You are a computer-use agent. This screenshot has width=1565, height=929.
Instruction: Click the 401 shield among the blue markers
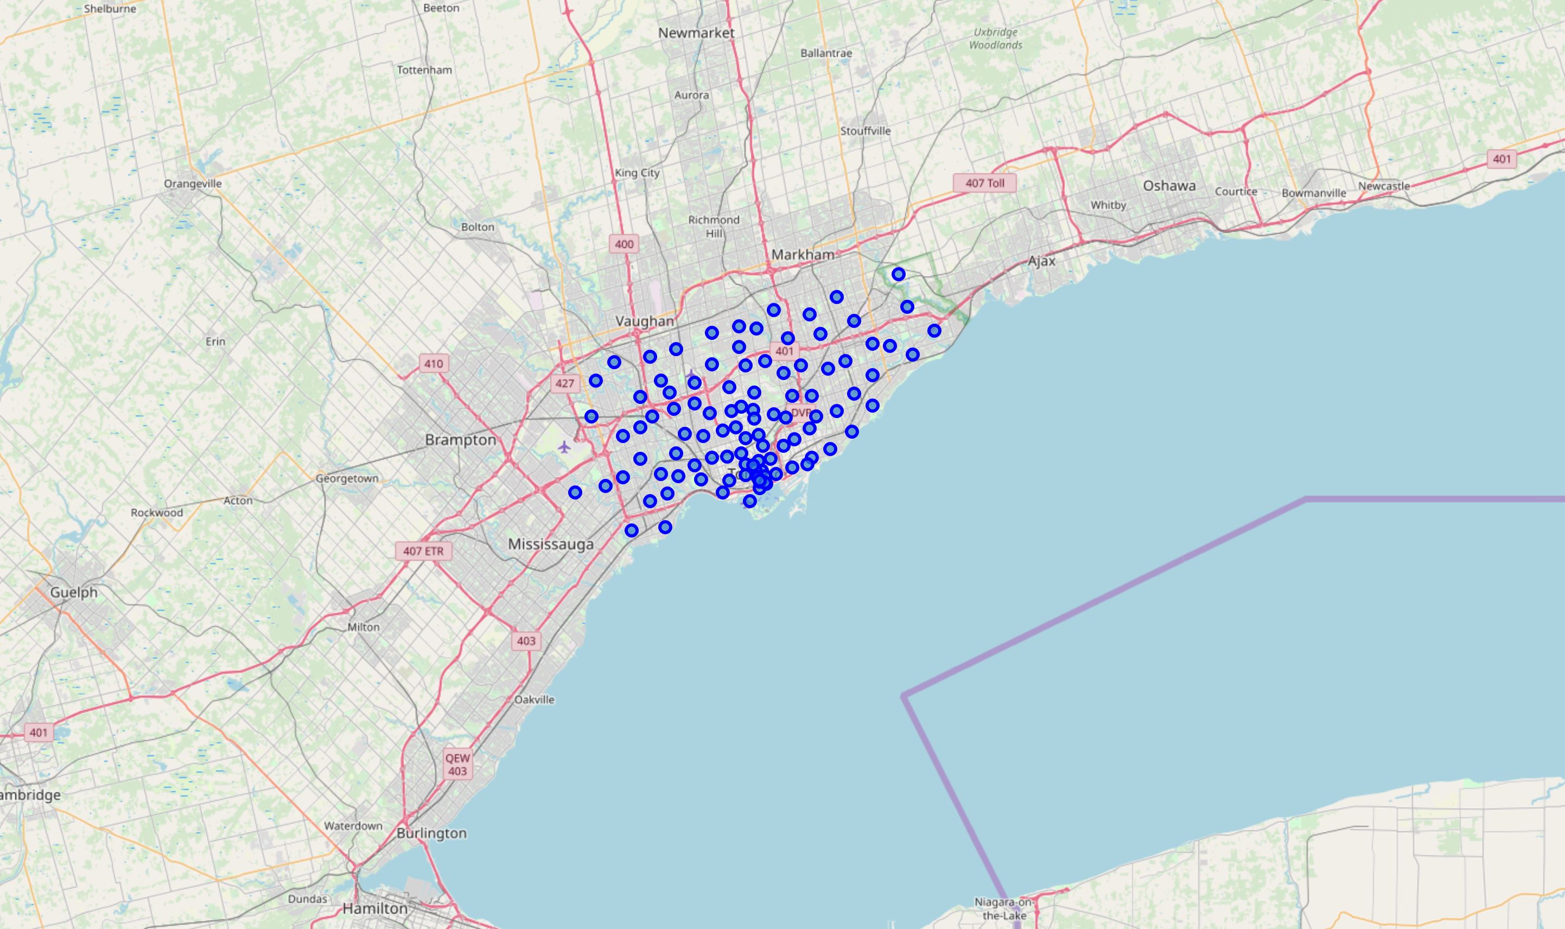pos(784,351)
